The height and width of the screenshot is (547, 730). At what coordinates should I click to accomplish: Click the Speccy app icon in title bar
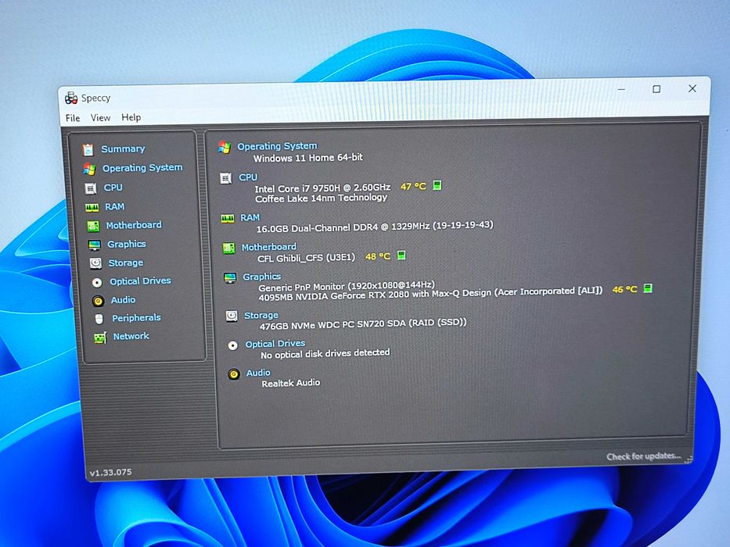coord(71,98)
